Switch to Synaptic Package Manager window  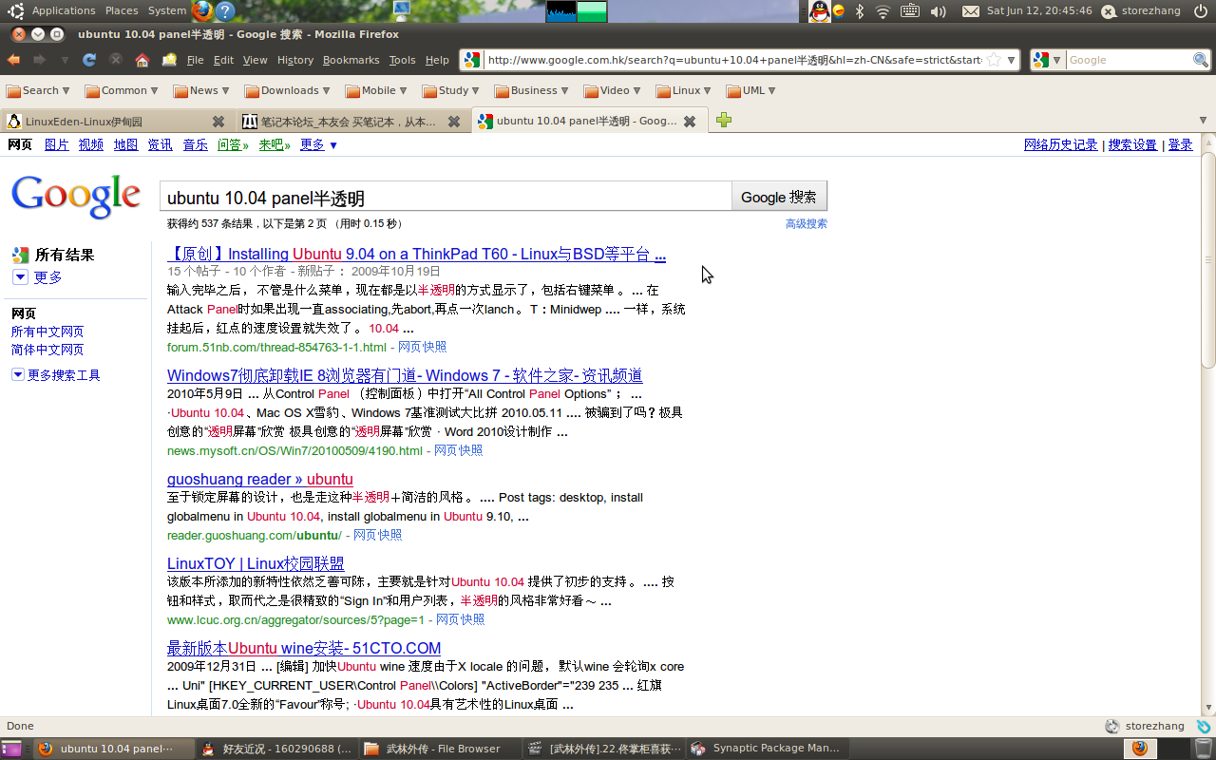pyautogui.click(x=767, y=749)
